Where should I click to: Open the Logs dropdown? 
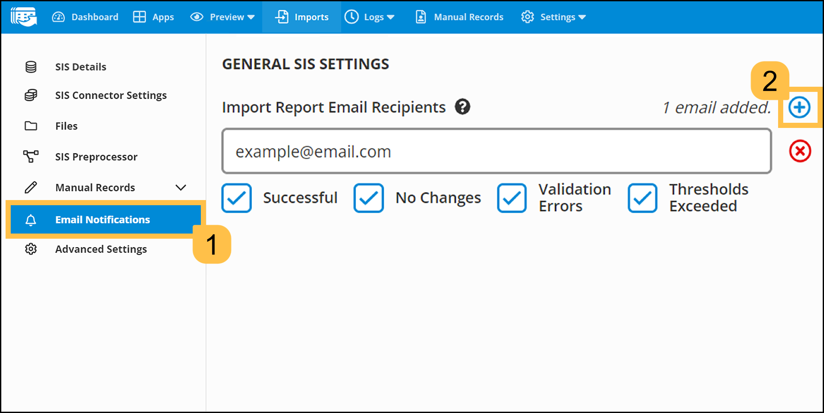pos(370,17)
